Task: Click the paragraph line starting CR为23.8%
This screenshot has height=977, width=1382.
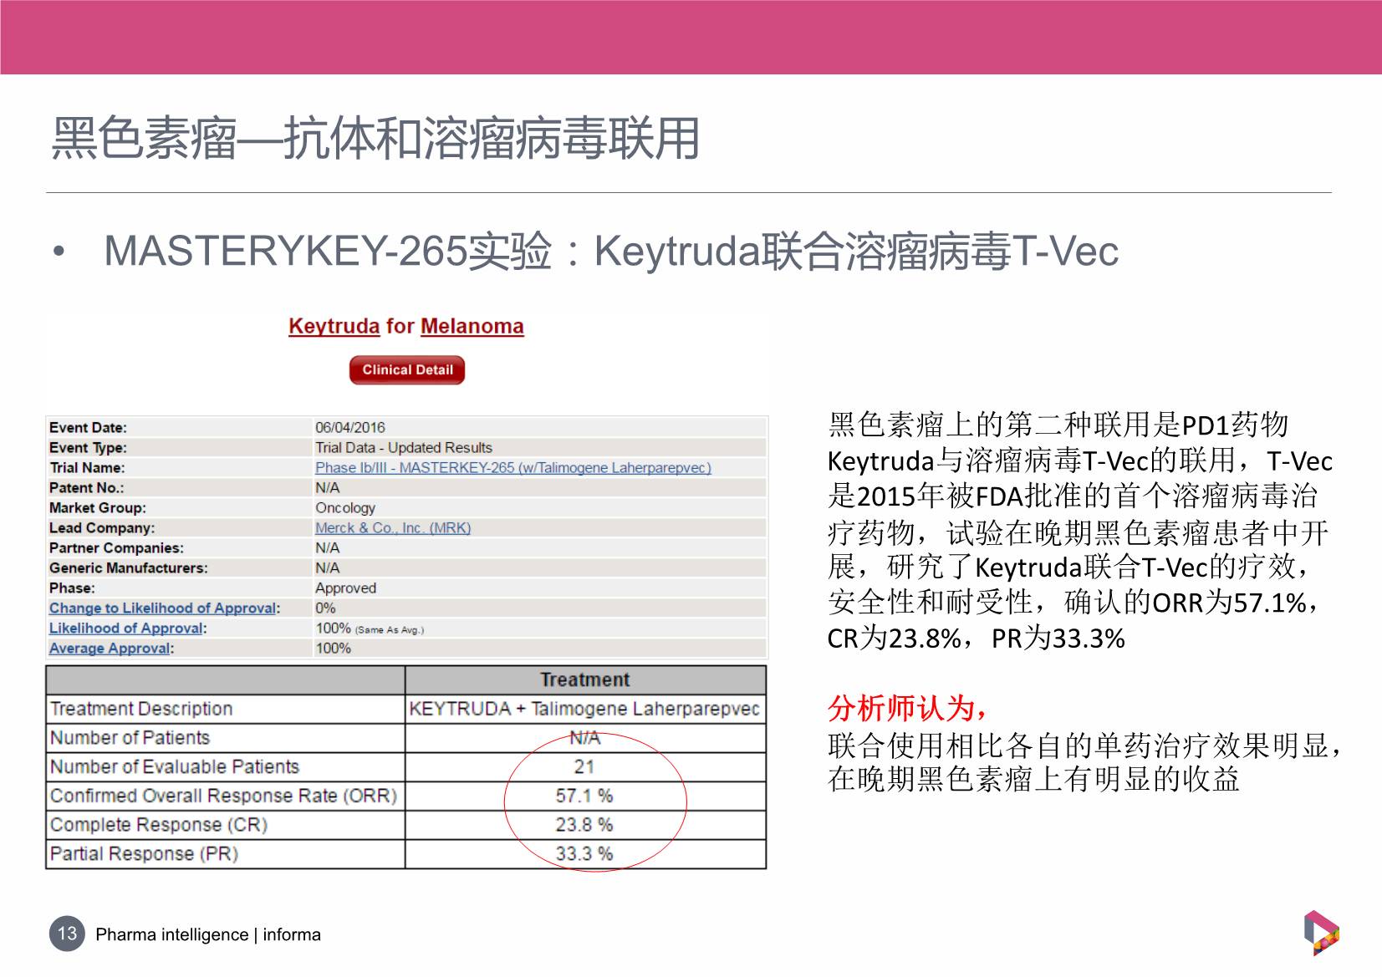Action: pyautogui.click(x=976, y=639)
